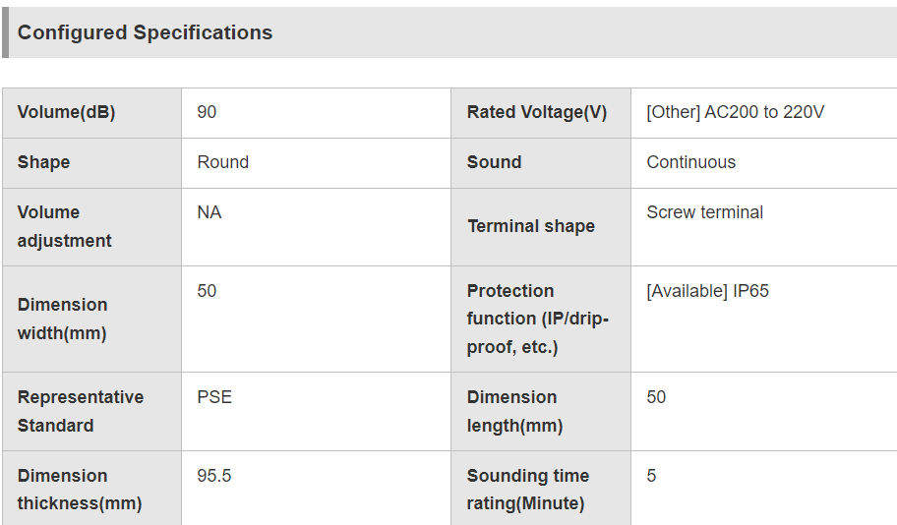Screen dimensions: 897x525
Task: Click the NA volume adjustment value
Action: tap(209, 212)
